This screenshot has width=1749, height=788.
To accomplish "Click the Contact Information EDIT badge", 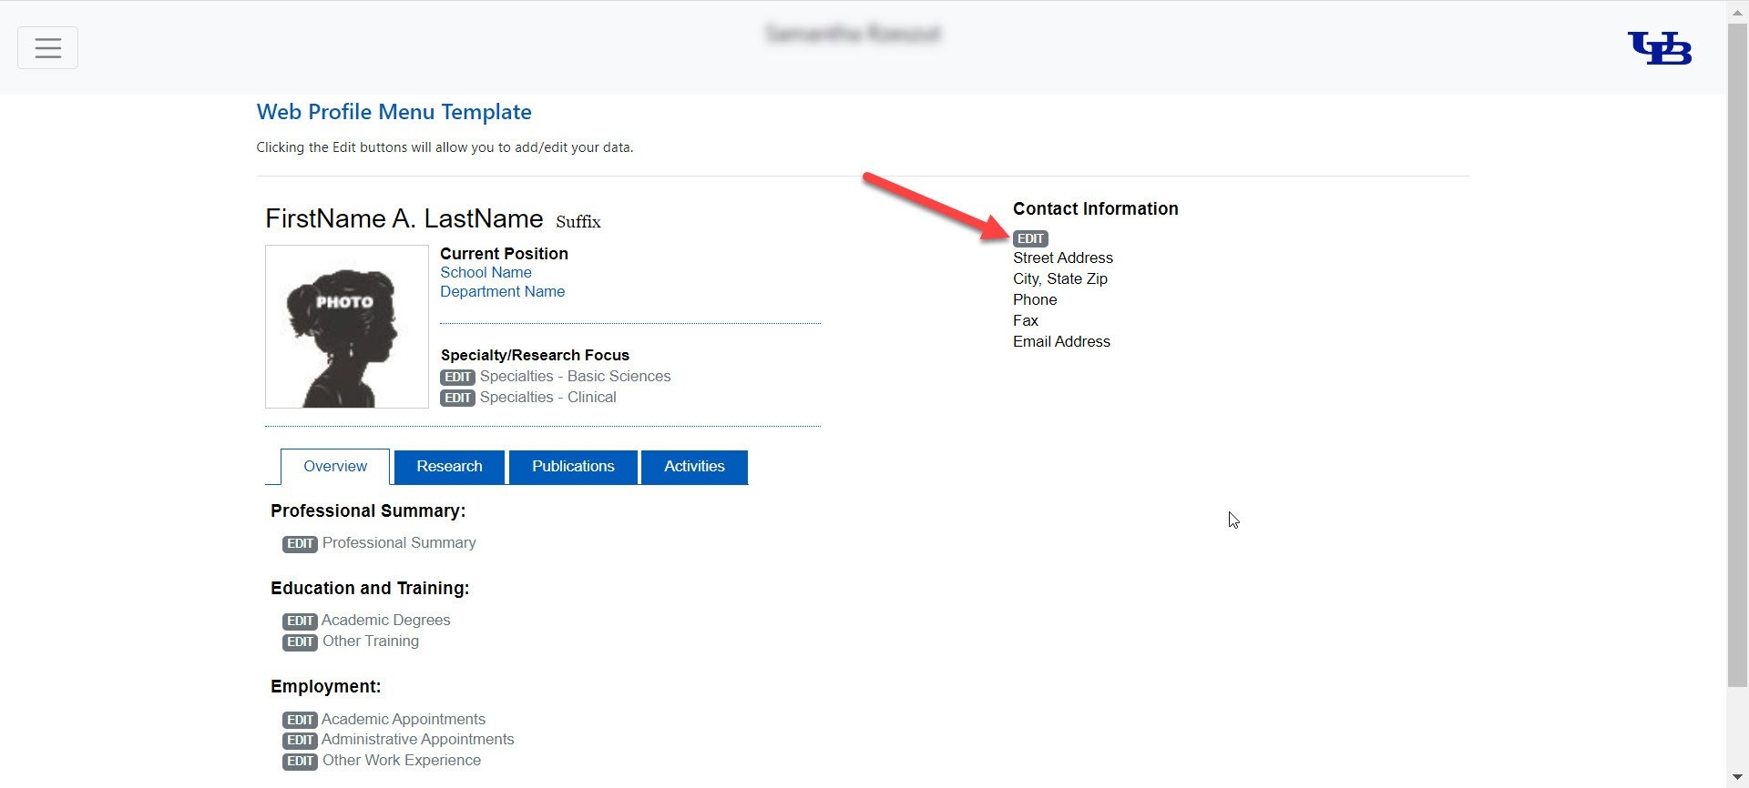I will pyautogui.click(x=1030, y=238).
